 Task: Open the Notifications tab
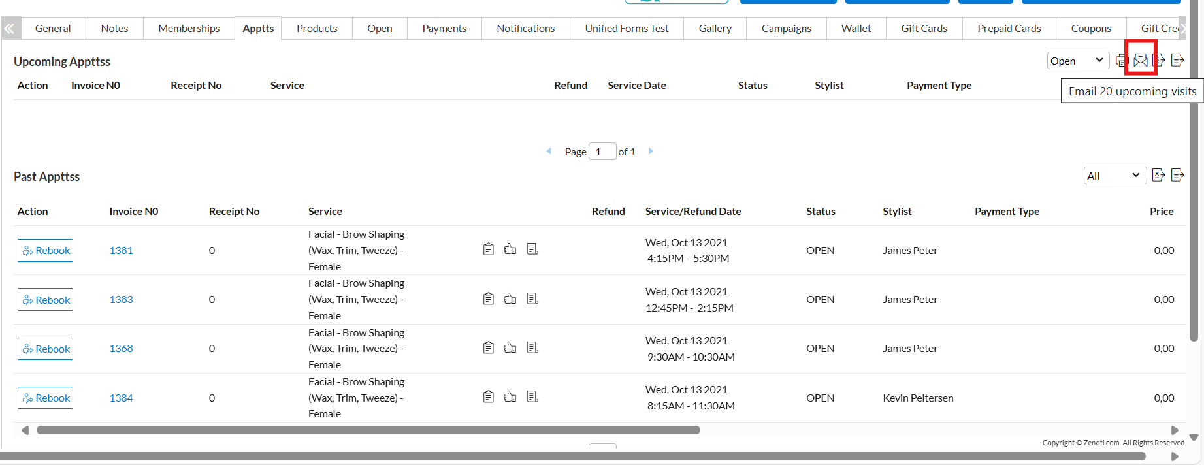pyautogui.click(x=526, y=29)
